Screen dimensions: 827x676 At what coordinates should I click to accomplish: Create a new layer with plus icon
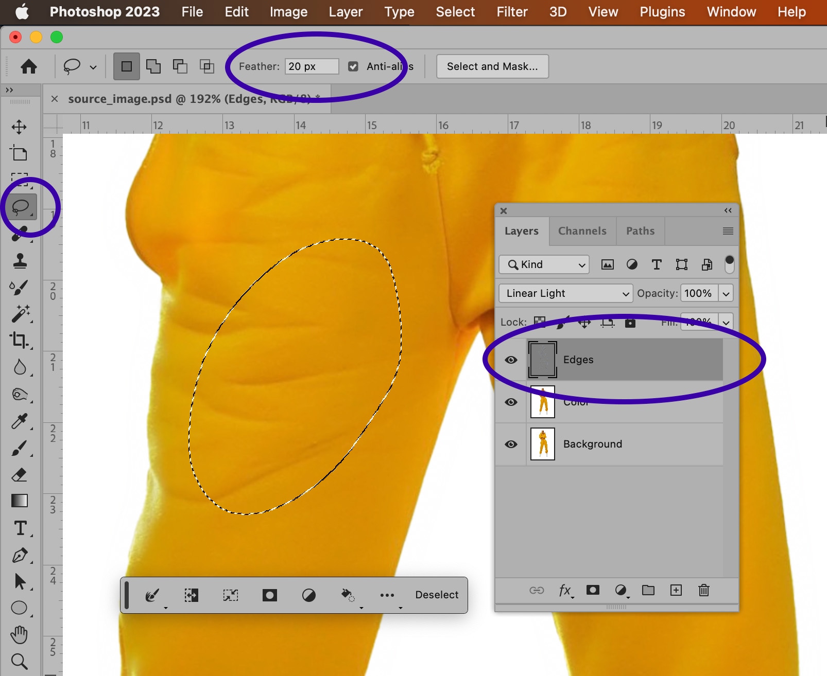[676, 590]
